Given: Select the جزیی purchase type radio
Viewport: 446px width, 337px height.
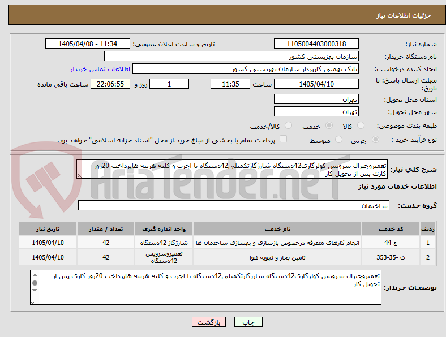Looking at the screenshot, I should pos(375,140).
